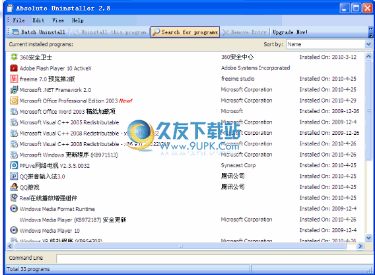The height and width of the screenshot is (275, 375).
Task: Click the Adobe Flash Player 10 ActiveX icon
Action: 14,68
